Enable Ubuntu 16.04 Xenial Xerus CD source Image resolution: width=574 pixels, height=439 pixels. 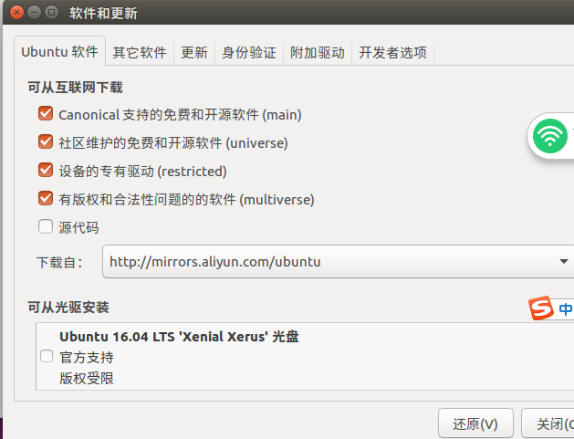click(47, 356)
